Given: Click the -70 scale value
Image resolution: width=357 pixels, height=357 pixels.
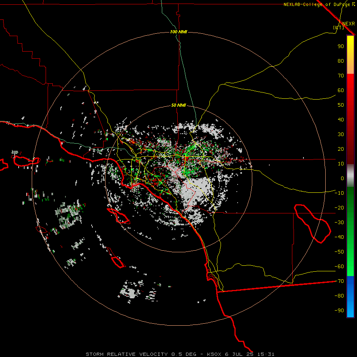Looking at the screenshot, I should (x=339, y=281).
